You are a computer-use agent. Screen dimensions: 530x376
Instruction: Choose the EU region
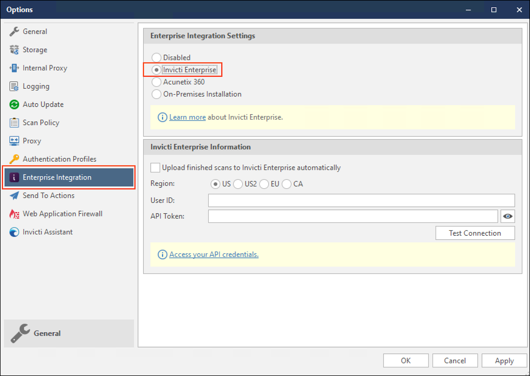(264, 184)
